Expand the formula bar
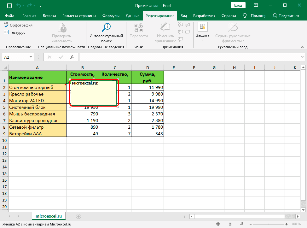307x228 pixels. coord(302,57)
